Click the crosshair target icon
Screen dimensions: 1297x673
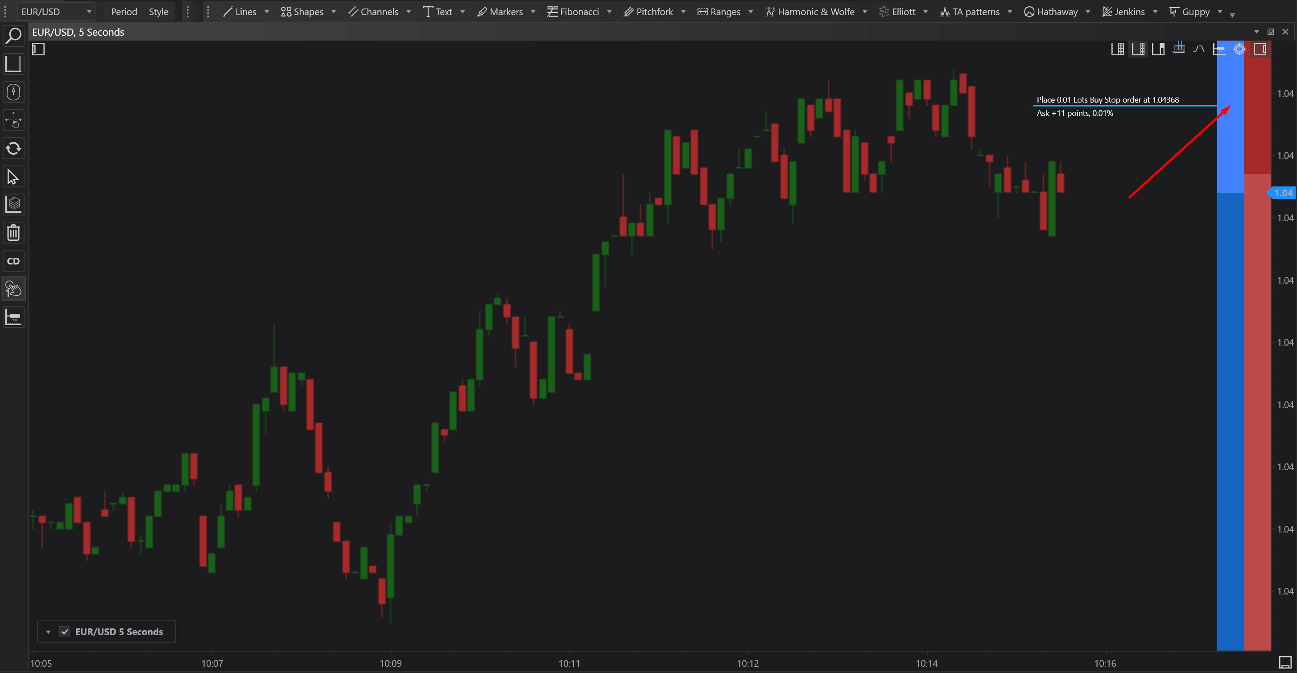point(1239,50)
